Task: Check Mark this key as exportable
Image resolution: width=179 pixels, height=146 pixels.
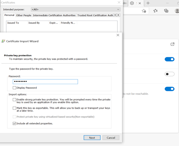Action: pos(15,108)
